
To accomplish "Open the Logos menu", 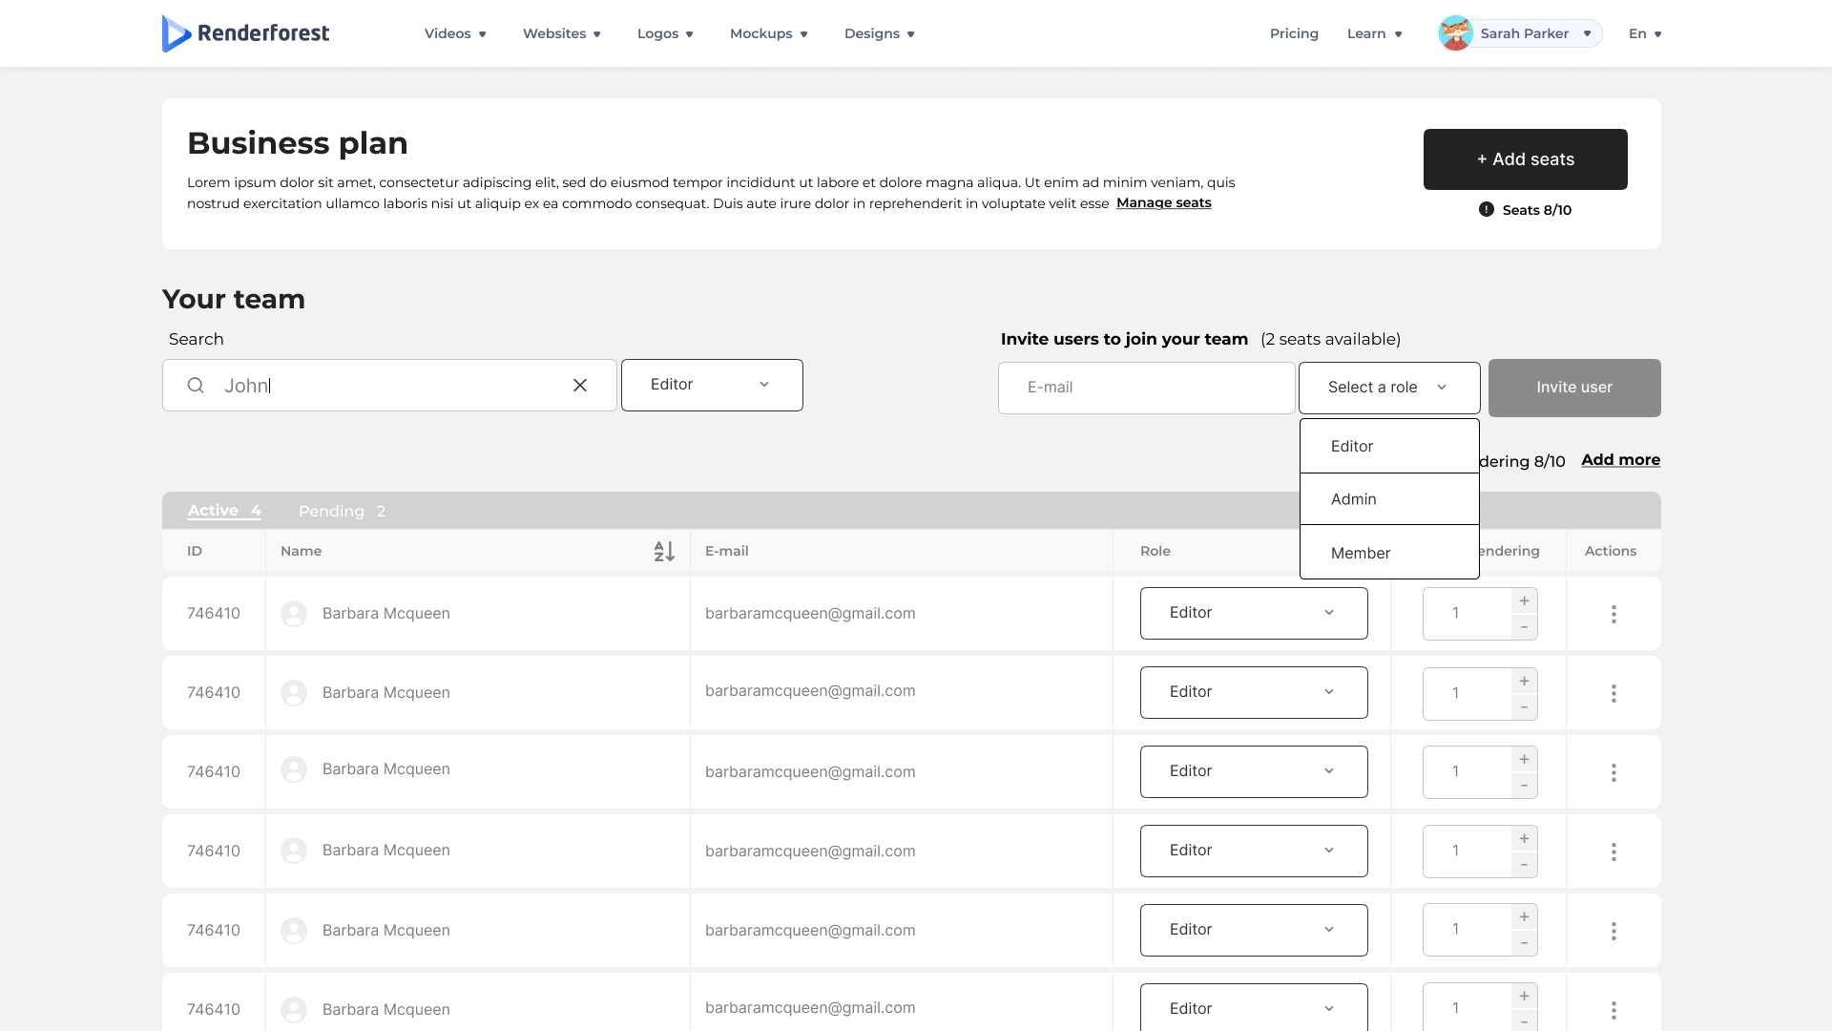I will (665, 33).
